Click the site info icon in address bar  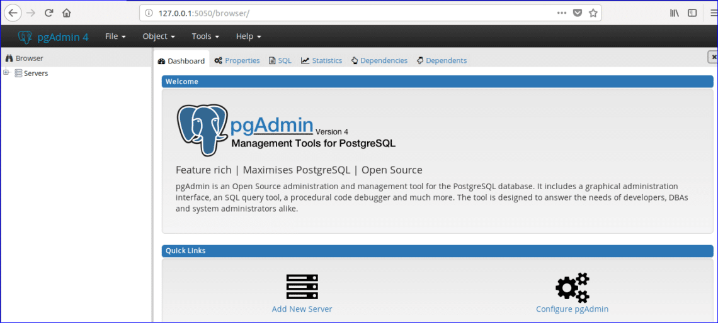[149, 13]
